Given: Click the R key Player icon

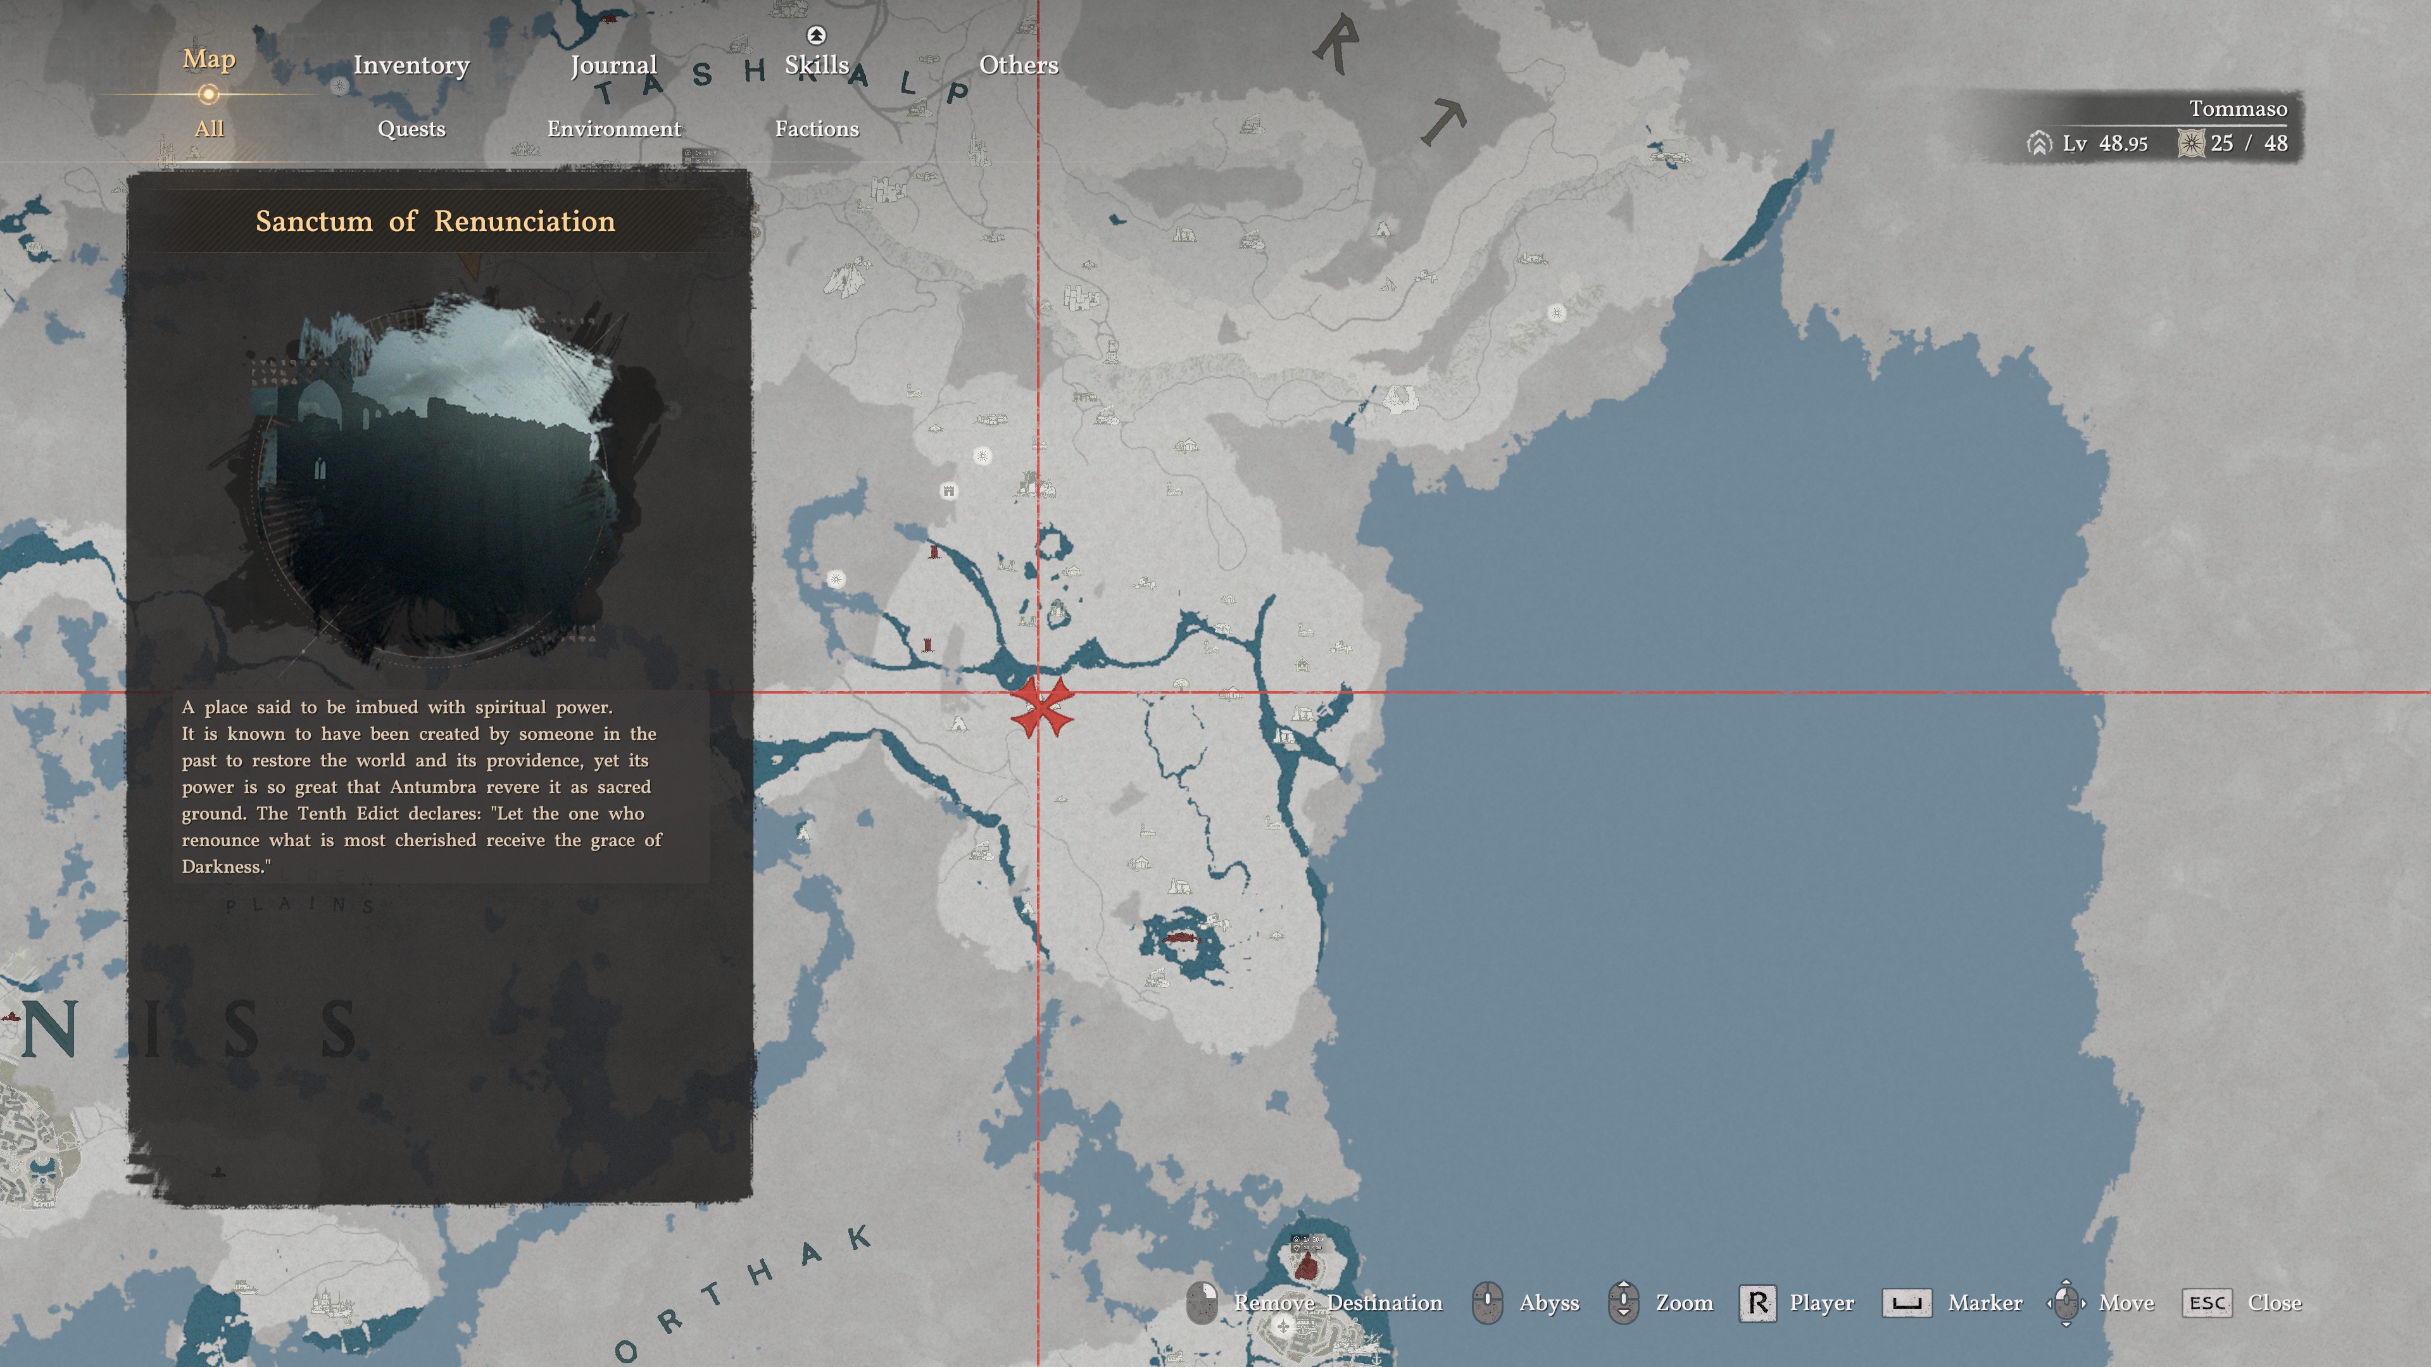Looking at the screenshot, I should (x=1757, y=1303).
